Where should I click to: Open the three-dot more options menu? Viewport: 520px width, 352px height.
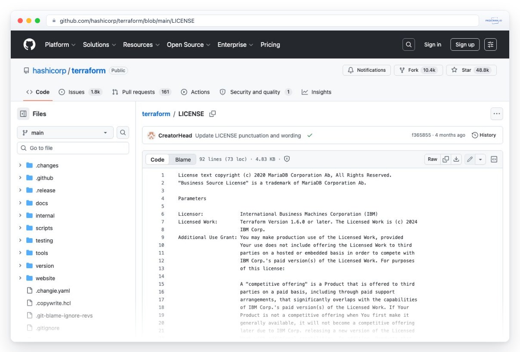tap(497, 114)
